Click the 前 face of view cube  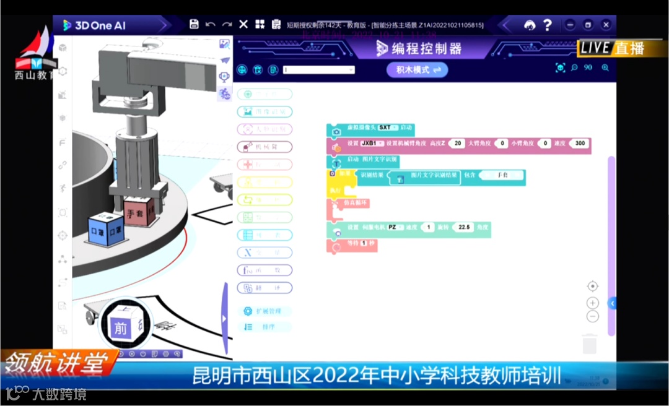[120, 329]
